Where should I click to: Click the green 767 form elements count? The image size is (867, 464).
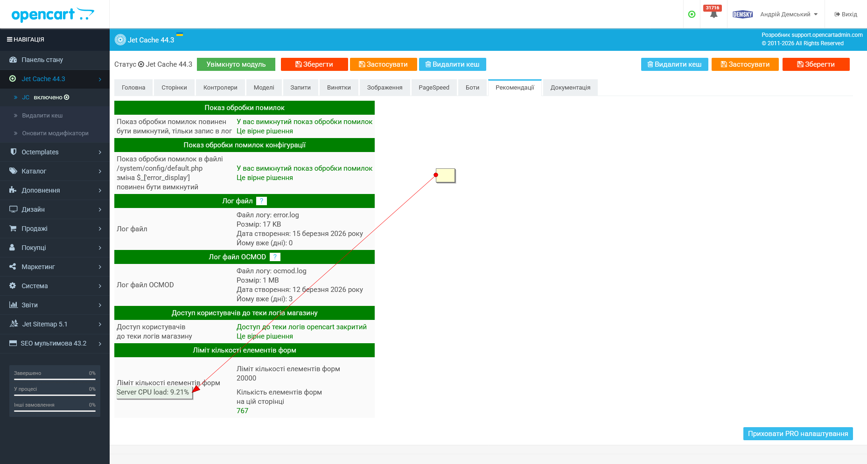click(x=243, y=411)
